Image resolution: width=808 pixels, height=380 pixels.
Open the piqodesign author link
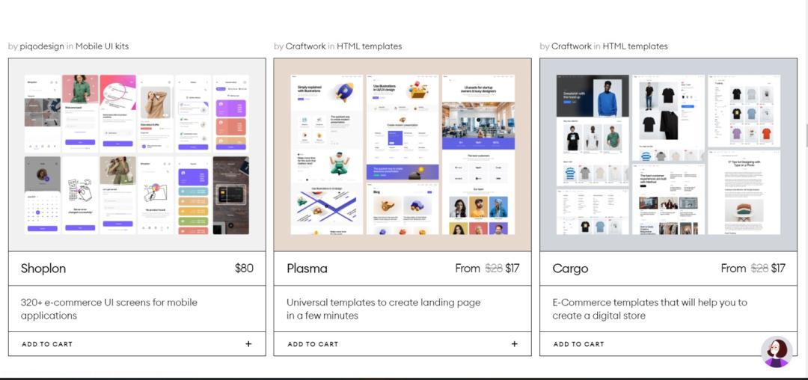tap(42, 46)
